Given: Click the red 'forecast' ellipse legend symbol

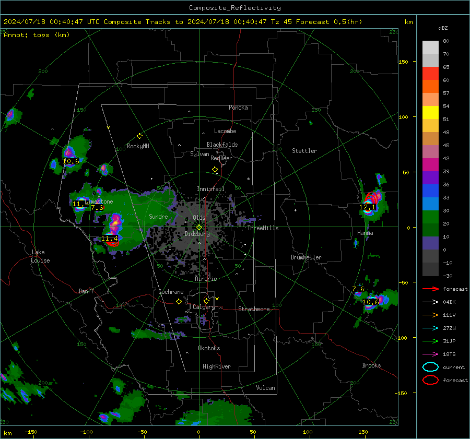Looking at the screenshot, I should 430,380.
